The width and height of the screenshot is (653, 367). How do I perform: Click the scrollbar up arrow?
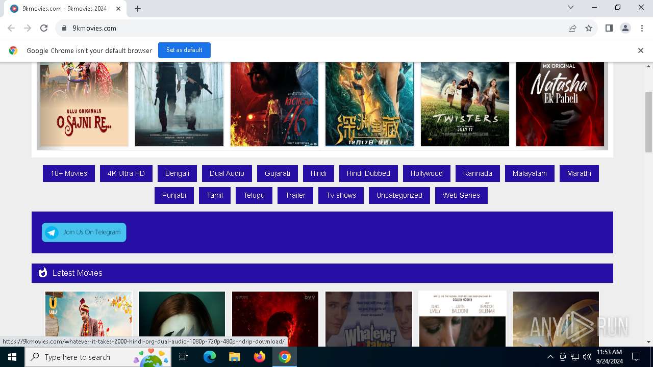[649, 66]
